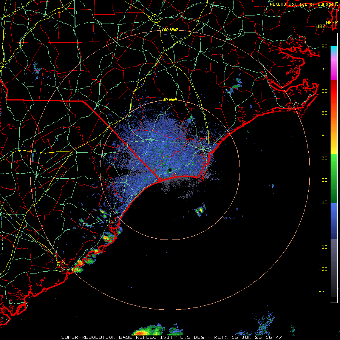Click the -30 value on the dBZ scale

(323, 291)
